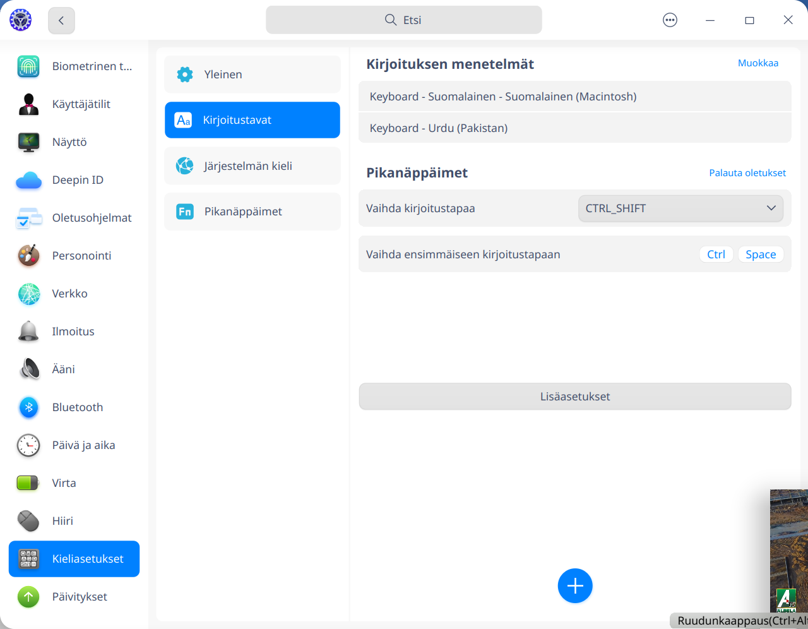Select the Verkko network globe icon
The image size is (808, 629).
[x=28, y=294]
